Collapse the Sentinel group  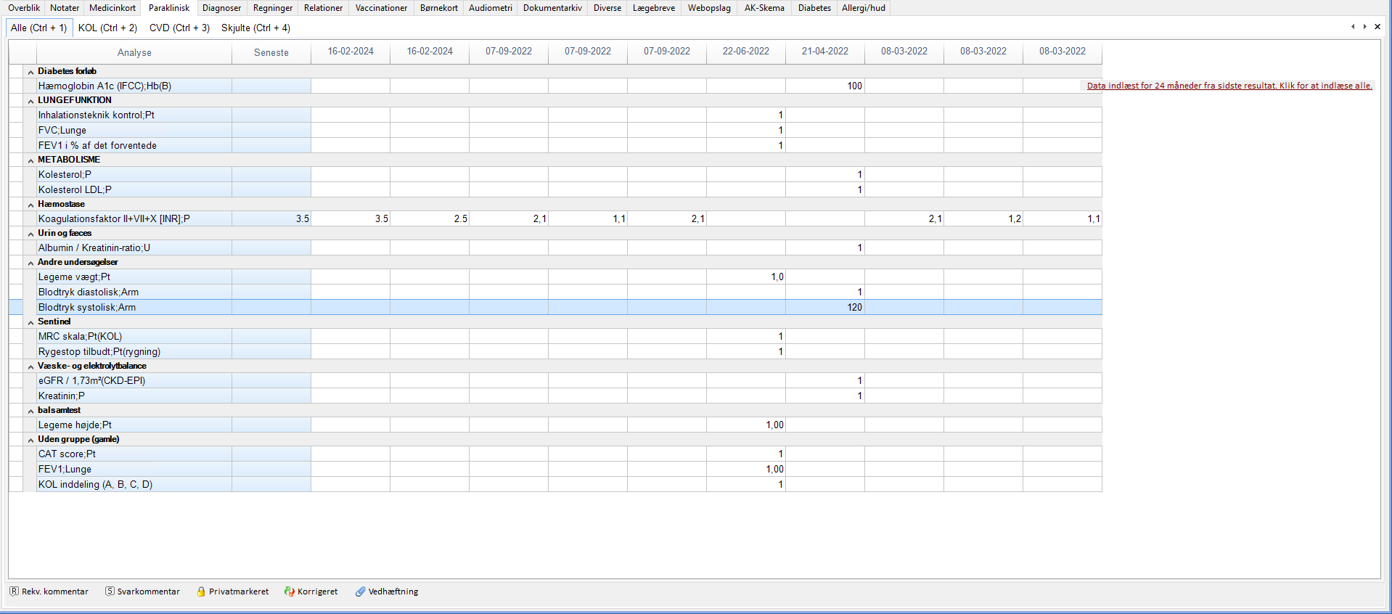tap(30, 322)
